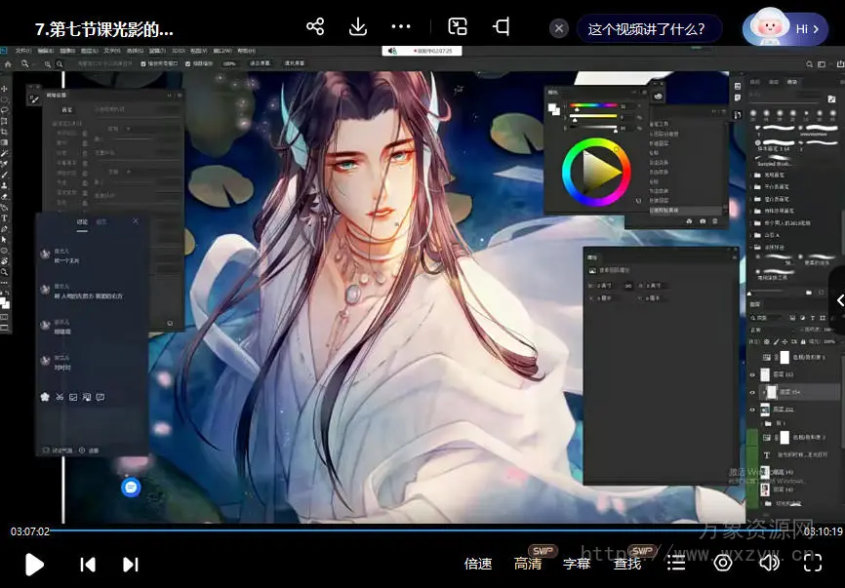The image size is (845, 588).
Task: Open the 高清 quality selector
Action: coord(528,564)
